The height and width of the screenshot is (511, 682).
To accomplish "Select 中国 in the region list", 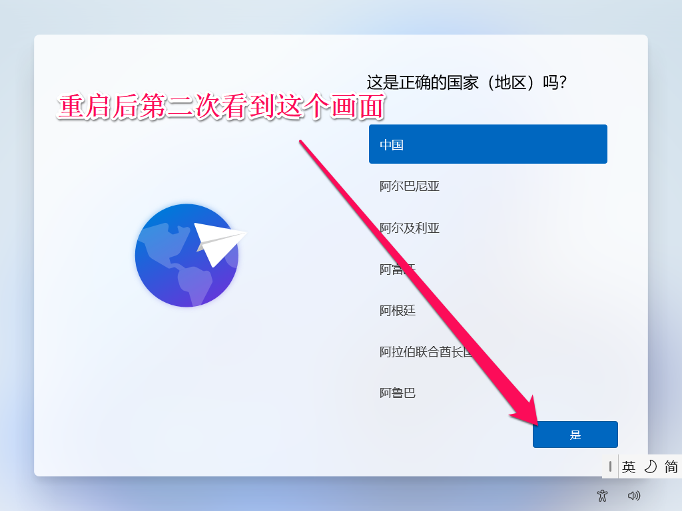I will pos(488,144).
